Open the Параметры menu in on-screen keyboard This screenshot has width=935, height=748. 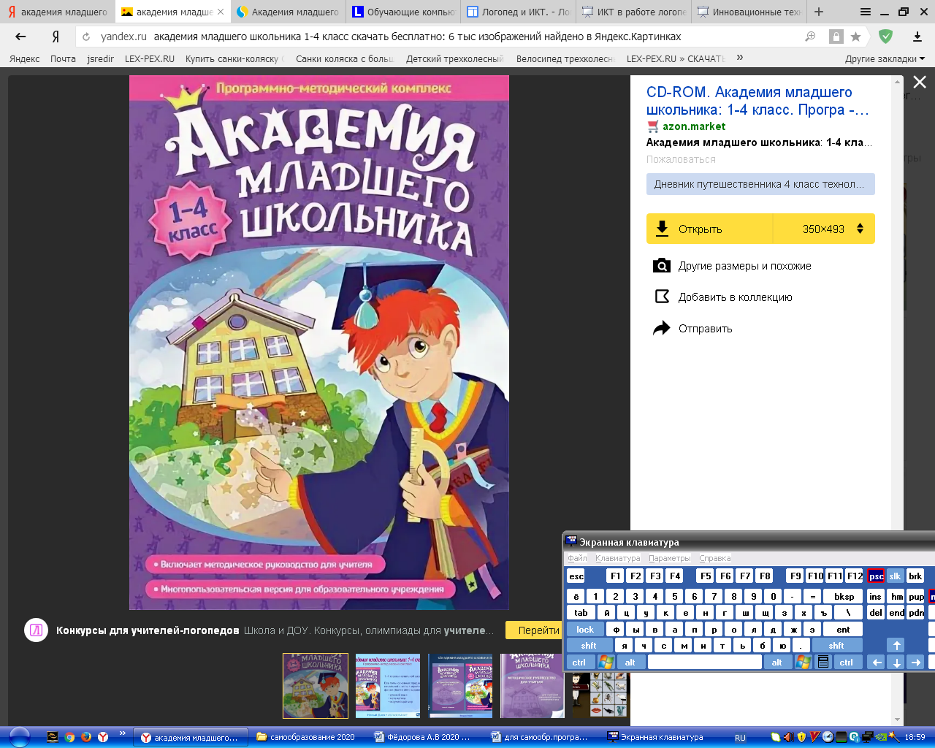[x=669, y=558]
